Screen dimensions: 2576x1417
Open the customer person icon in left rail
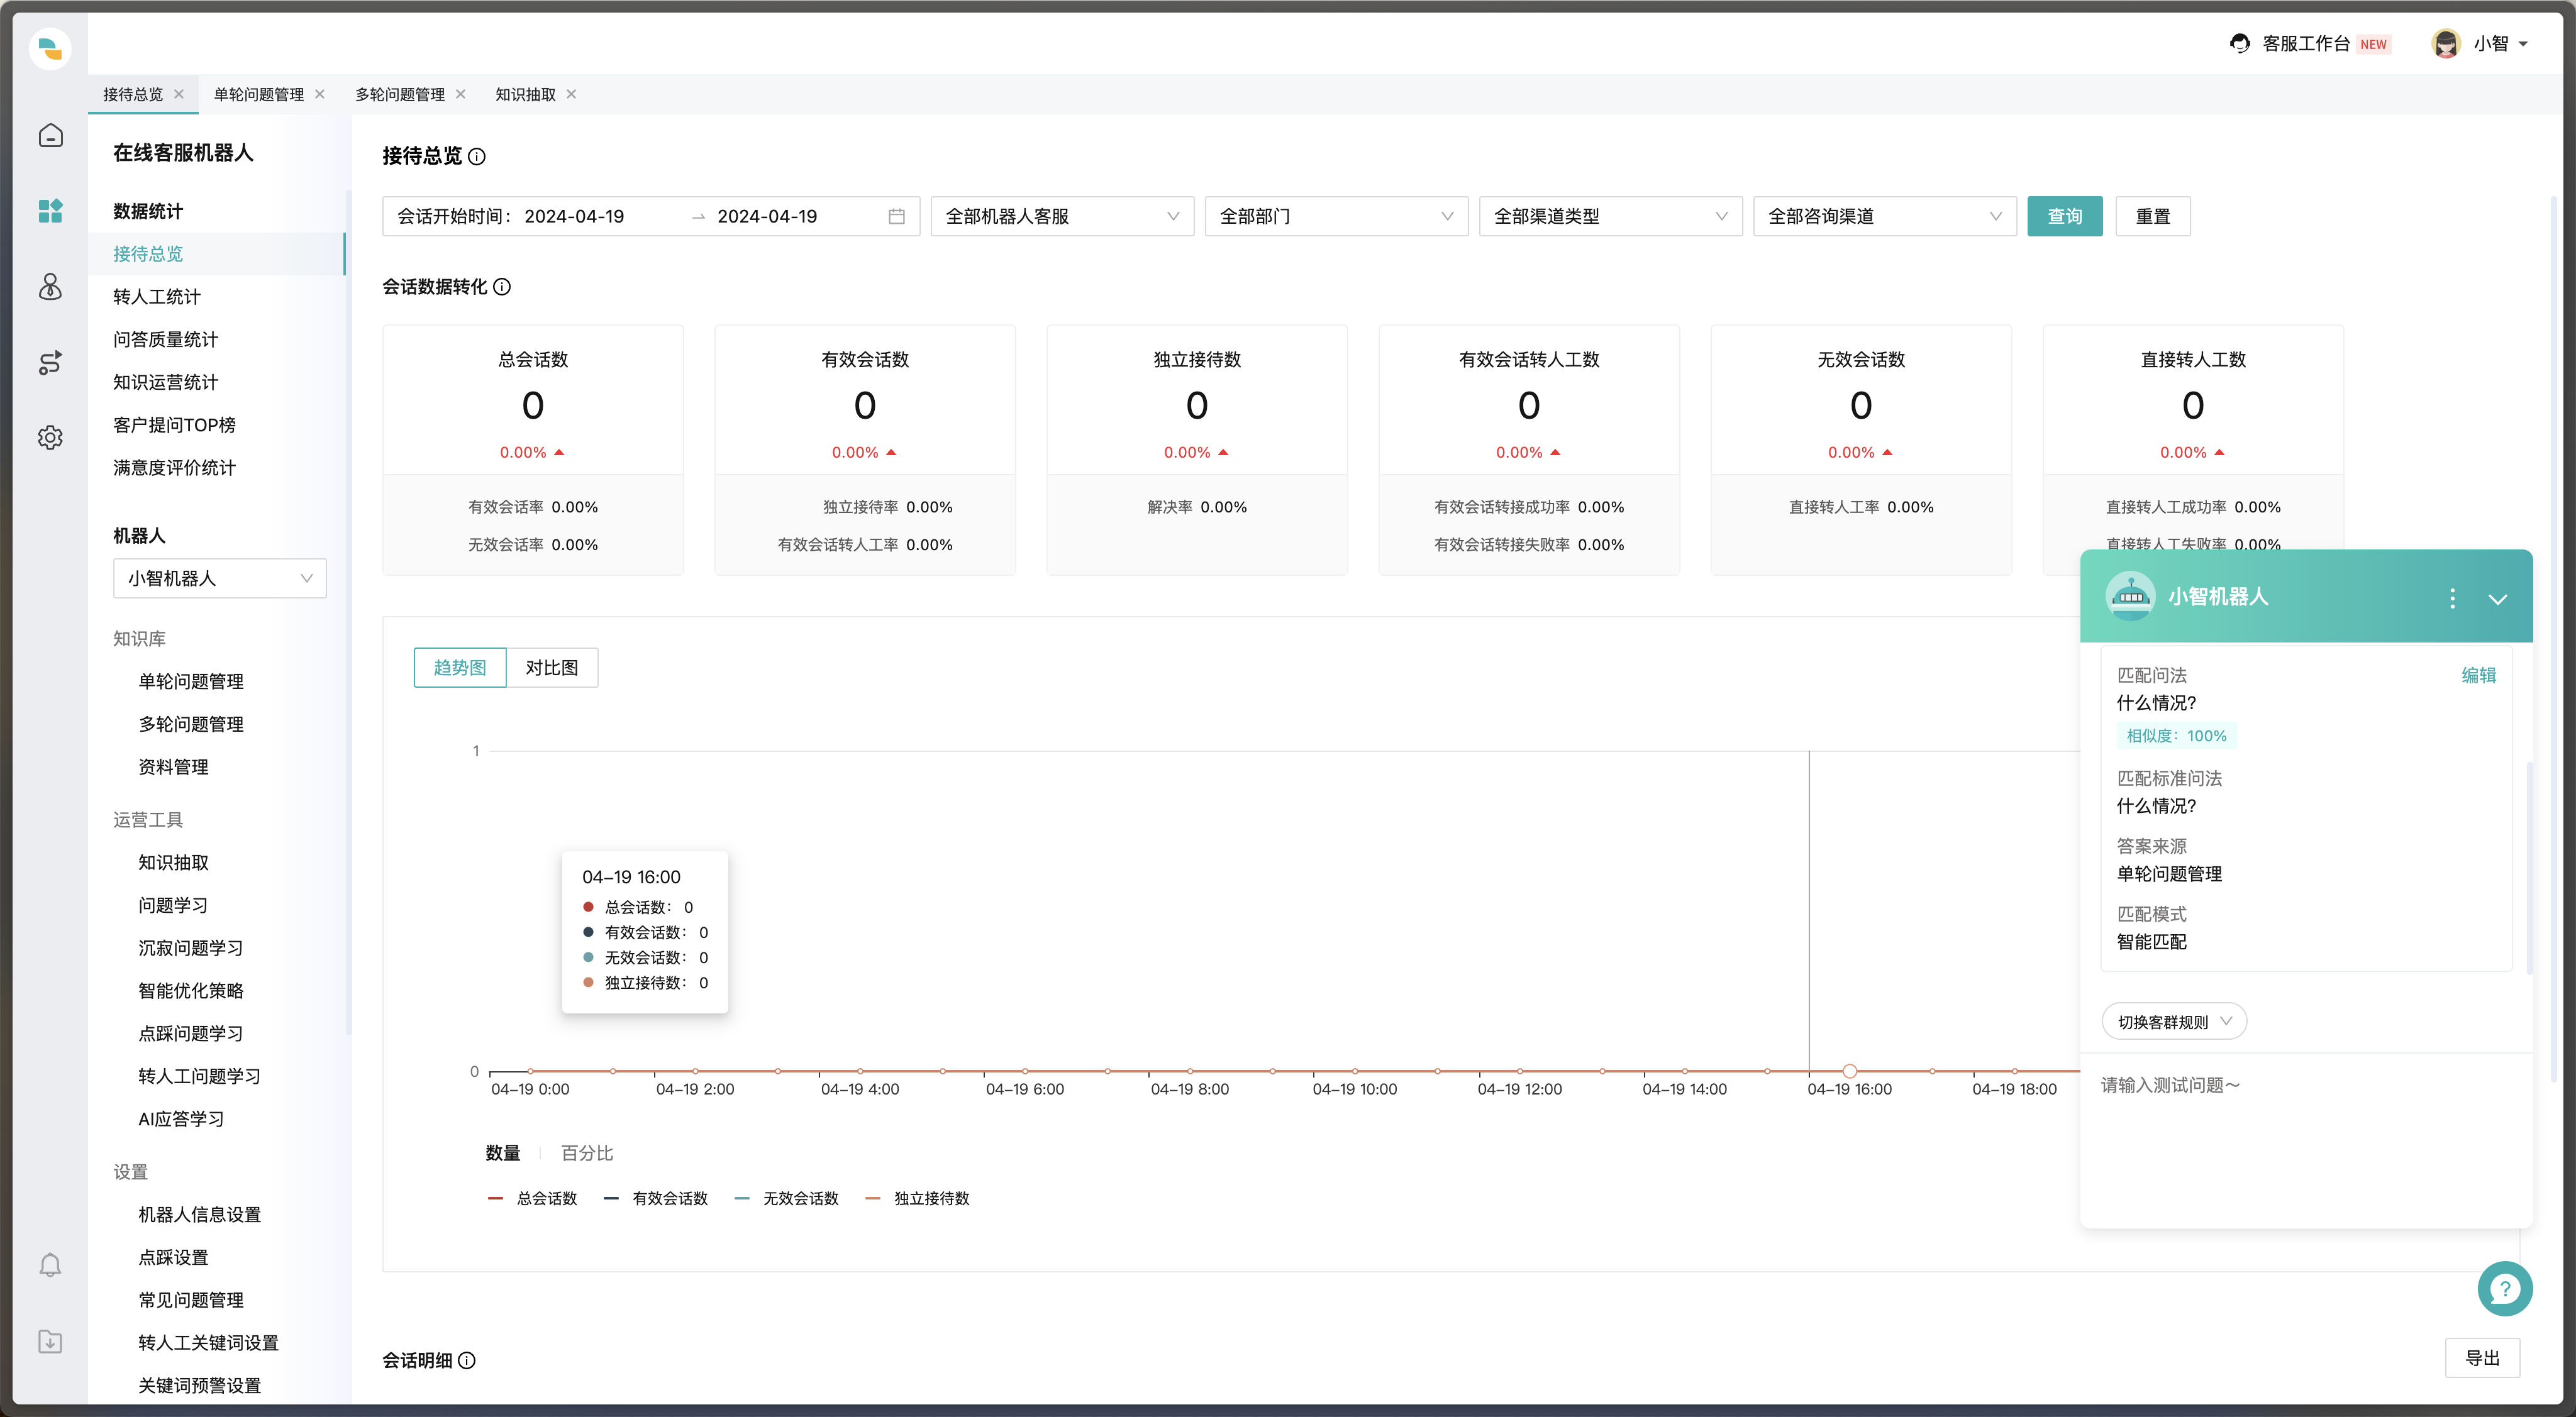click(x=50, y=287)
